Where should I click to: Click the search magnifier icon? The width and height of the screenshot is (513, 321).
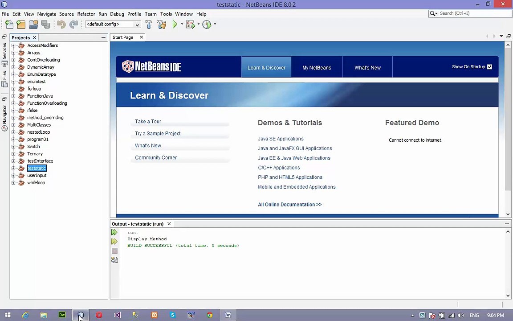tap(433, 13)
